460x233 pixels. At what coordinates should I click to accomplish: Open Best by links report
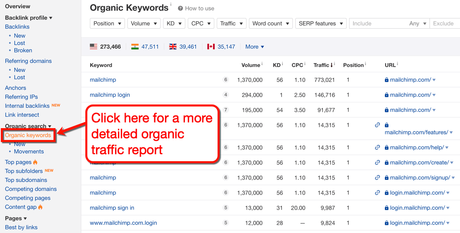pyautogui.click(x=21, y=227)
